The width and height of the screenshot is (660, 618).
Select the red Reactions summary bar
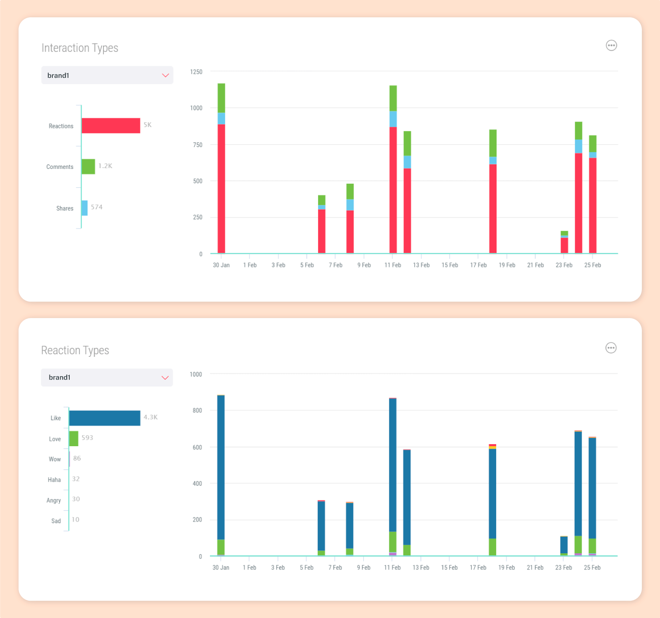point(111,126)
